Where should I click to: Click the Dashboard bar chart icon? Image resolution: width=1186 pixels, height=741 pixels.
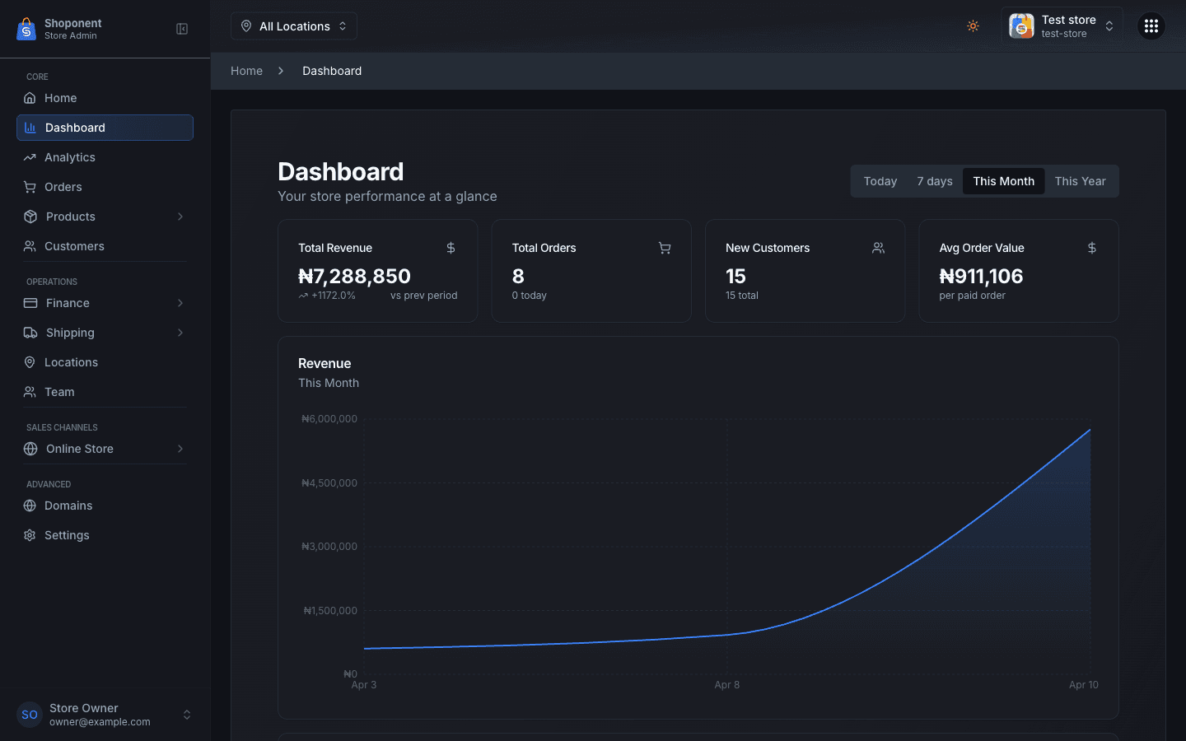[30, 128]
